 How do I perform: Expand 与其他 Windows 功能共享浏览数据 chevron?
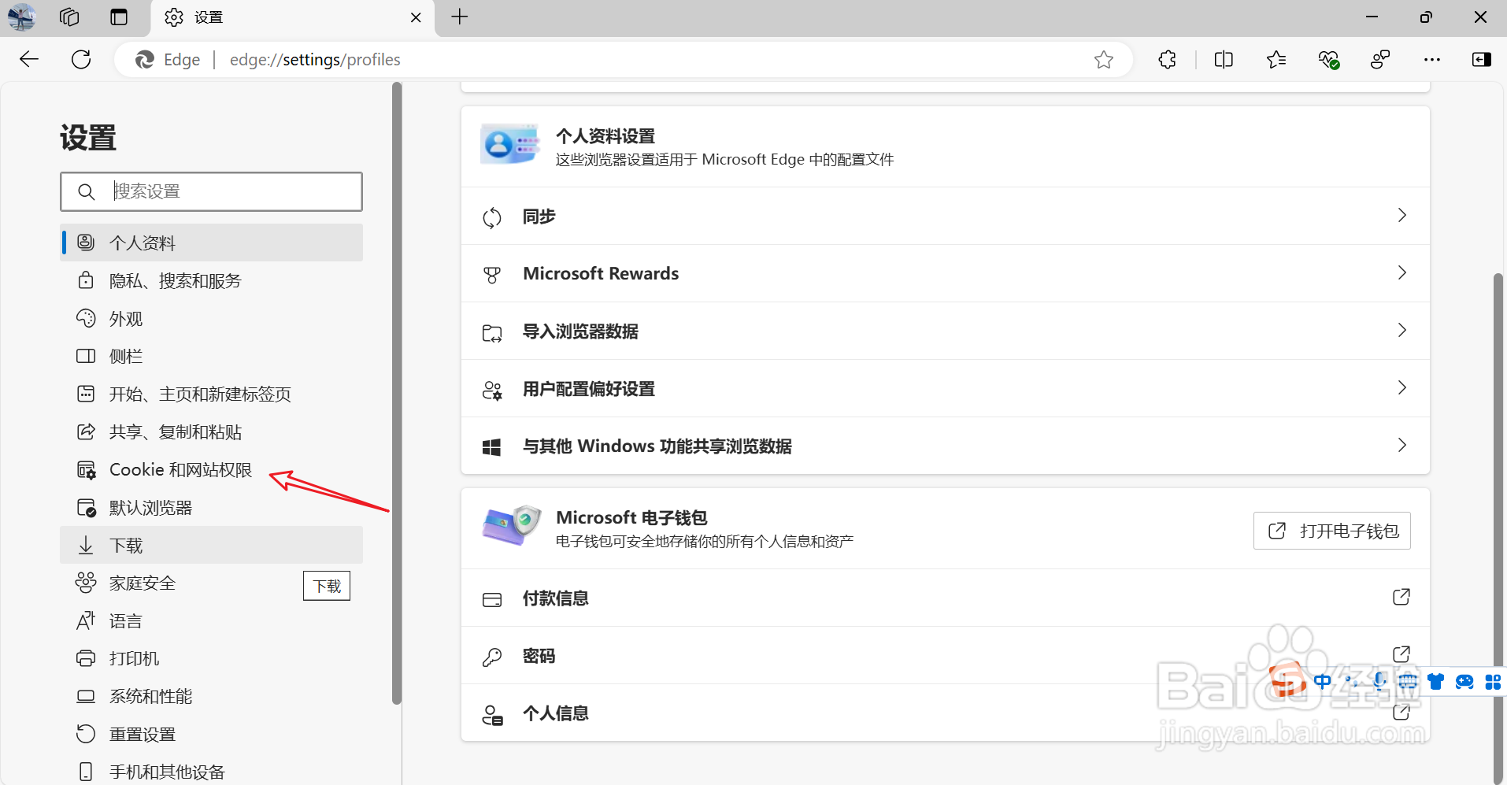point(1401,446)
